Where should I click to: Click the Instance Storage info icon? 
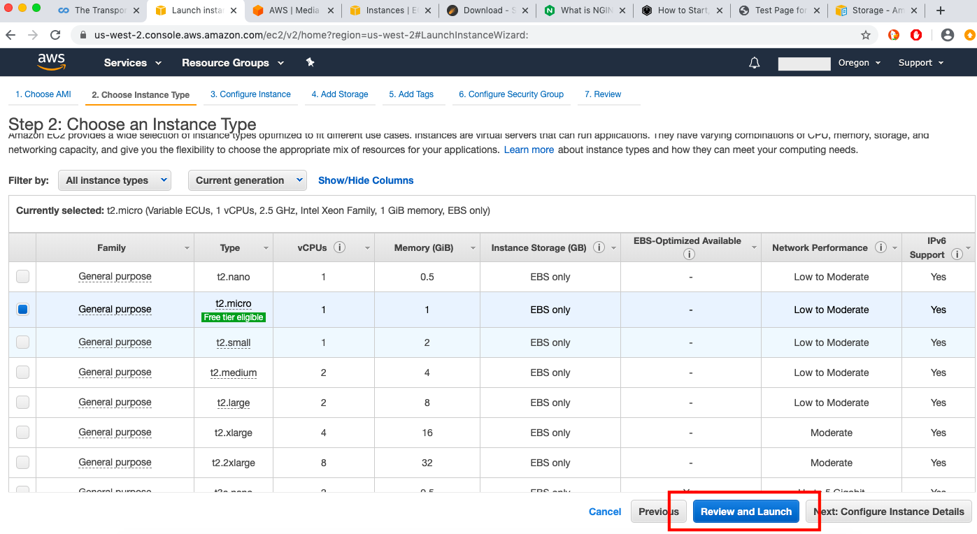pyautogui.click(x=599, y=247)
